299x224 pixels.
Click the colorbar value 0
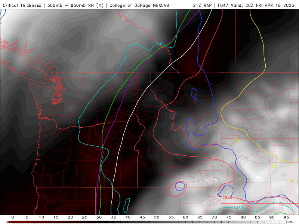[13, 217]
